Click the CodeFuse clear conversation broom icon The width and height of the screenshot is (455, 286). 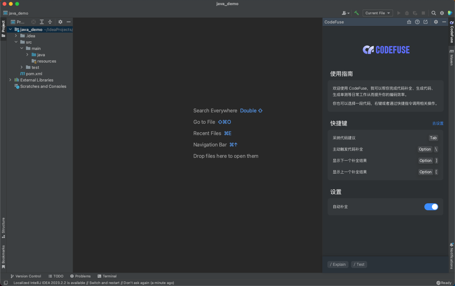click(x=409, y=22)
